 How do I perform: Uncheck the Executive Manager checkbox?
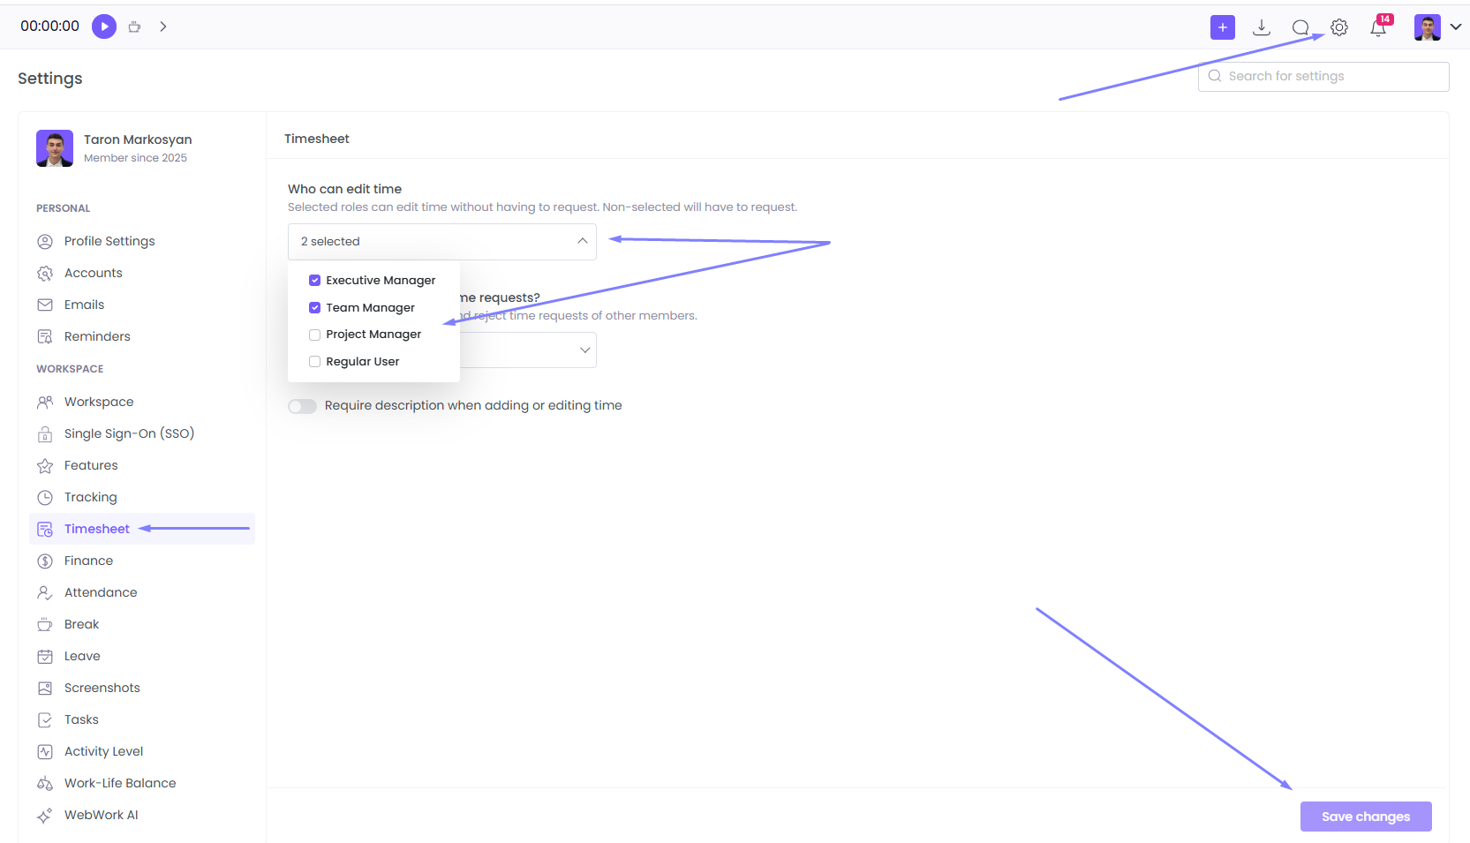(x=314, y=280)
